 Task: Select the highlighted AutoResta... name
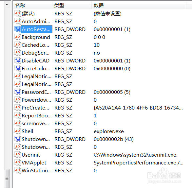pyautogui.click(x=37, y=29)
